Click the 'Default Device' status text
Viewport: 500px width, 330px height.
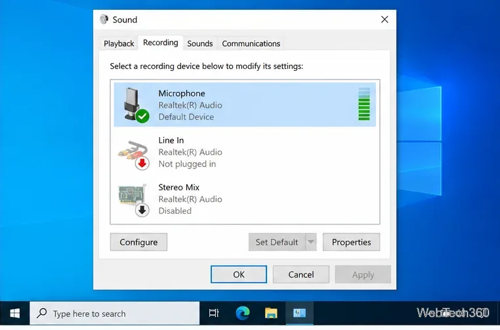pyautogui.click(x=186, y=117)
